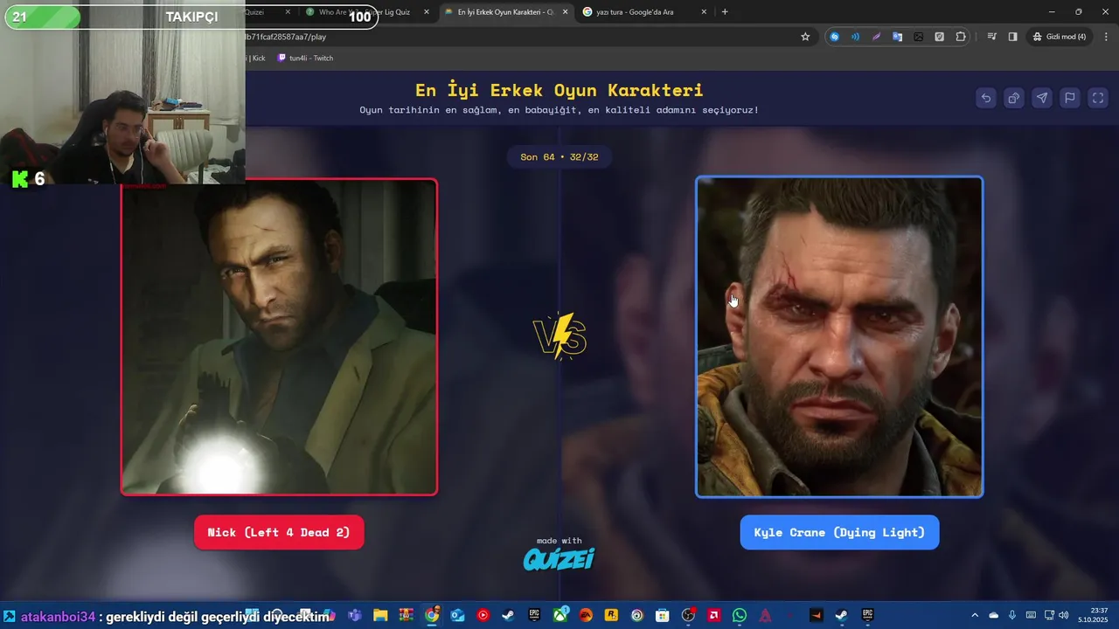Click the blue sound-wave extension icon
1119x629 pixels.
[x=855, y=37]
